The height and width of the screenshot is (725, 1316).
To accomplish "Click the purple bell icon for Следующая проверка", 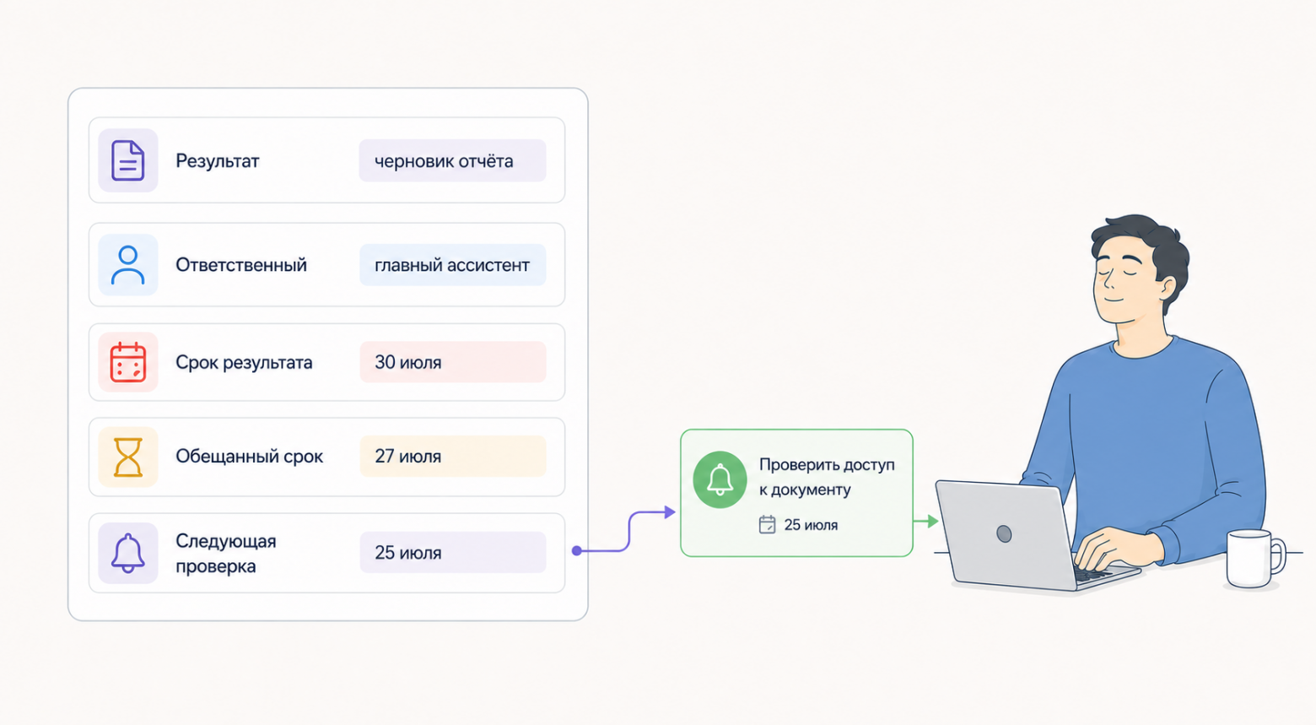I will tap(128, 553).
